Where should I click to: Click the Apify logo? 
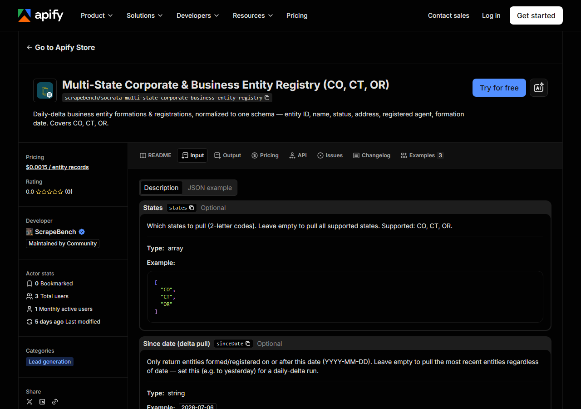coord(40,15)
